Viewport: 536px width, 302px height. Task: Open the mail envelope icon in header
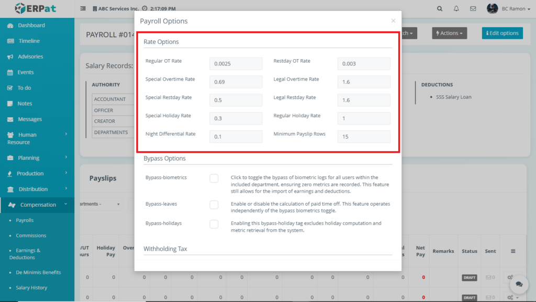[473, 8]
